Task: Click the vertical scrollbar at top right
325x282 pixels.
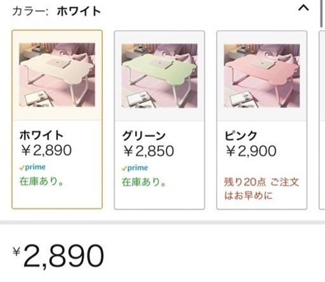Action: click(321, 13)
